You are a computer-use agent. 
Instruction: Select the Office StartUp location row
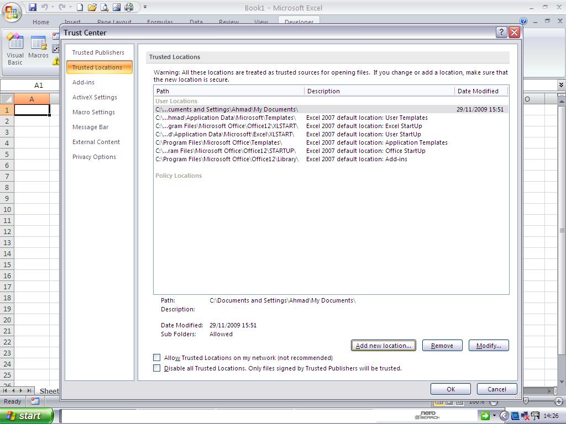pos(331,151)
